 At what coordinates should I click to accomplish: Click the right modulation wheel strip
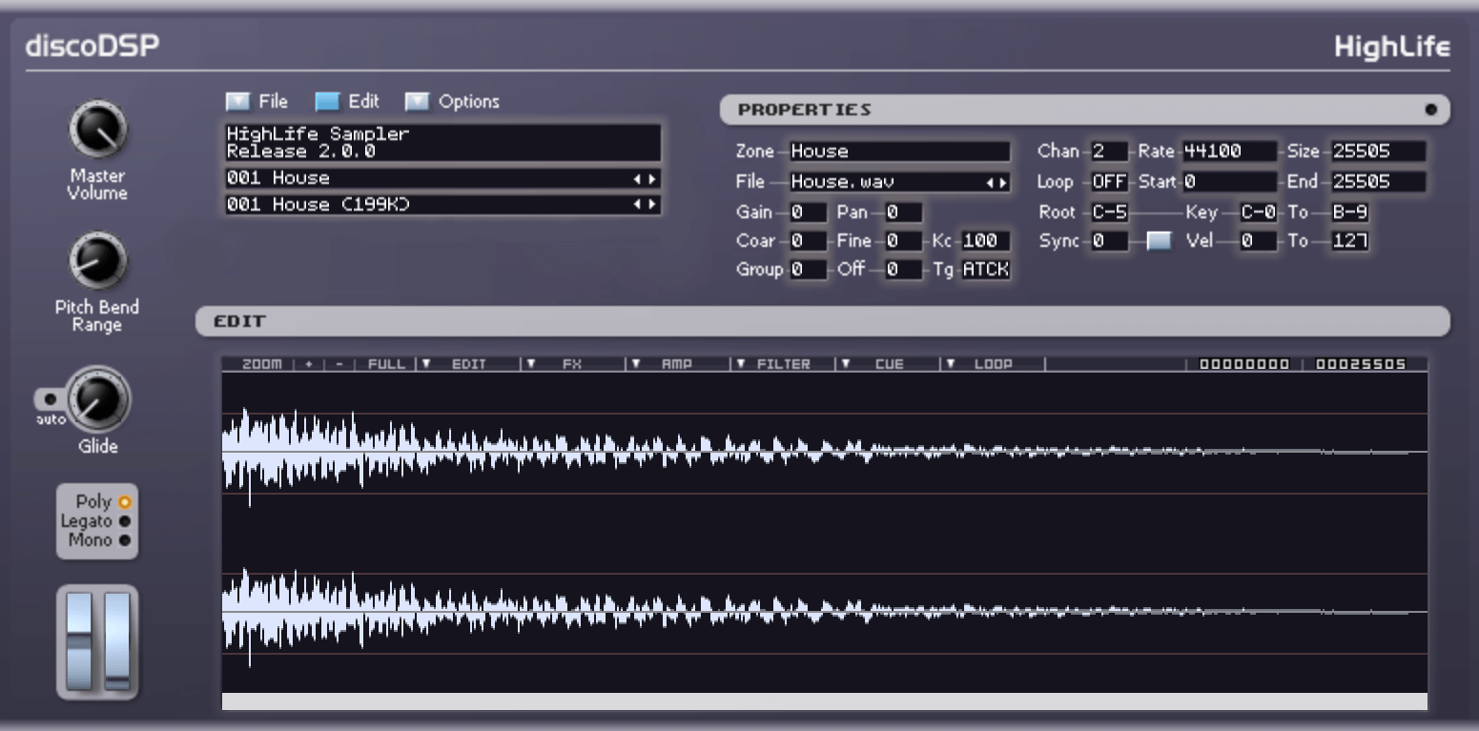(117, 640)
